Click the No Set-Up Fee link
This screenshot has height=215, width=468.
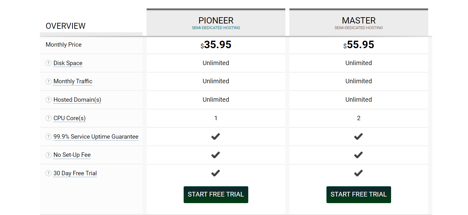point(72,155)
